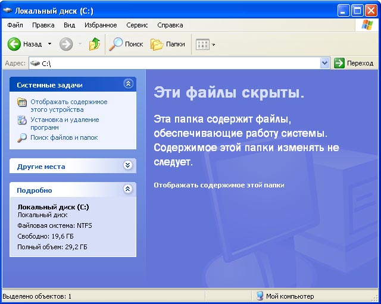Open the Файл menu
Image resolution: width=381 pixels, height=304 pixels.
pos(15,25)
